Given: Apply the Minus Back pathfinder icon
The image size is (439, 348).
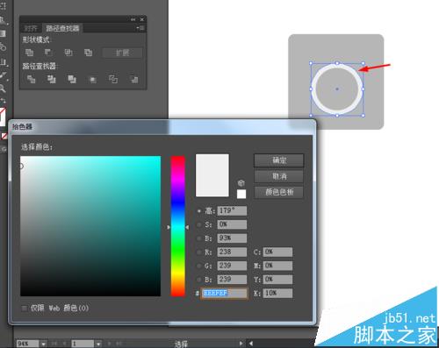Looking at the screenshot, I should tap(133, 79).
